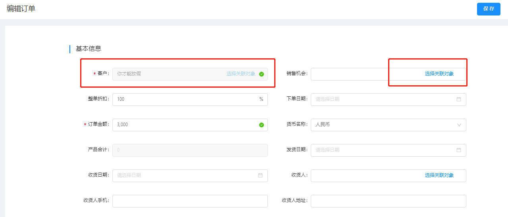Click 选择关联对象 link for 销售机会
The width and height of the screenshot is (508, 217).
coord(439,74)
